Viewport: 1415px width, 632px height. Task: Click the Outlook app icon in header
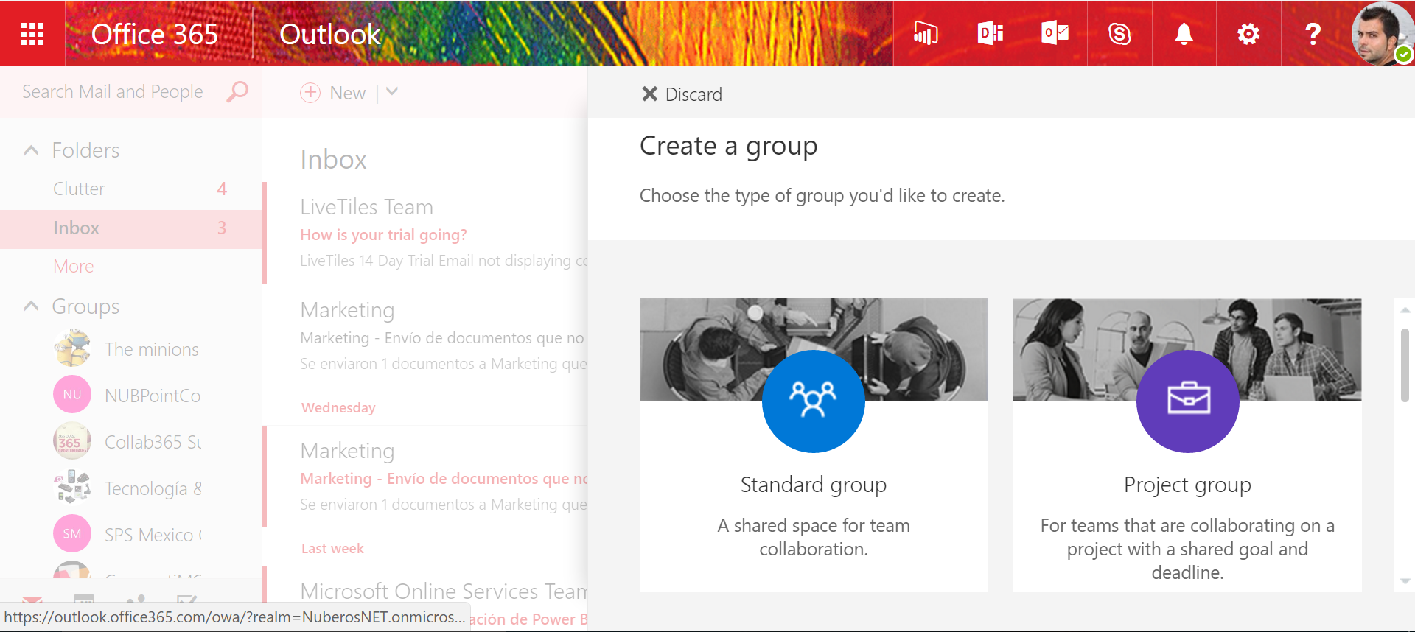coord(1055,34)
